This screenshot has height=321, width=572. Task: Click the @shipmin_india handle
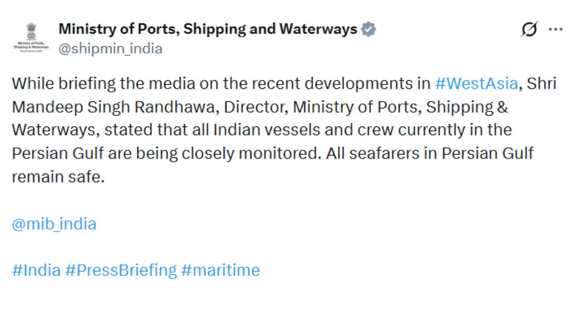click(x=111, y=49)
